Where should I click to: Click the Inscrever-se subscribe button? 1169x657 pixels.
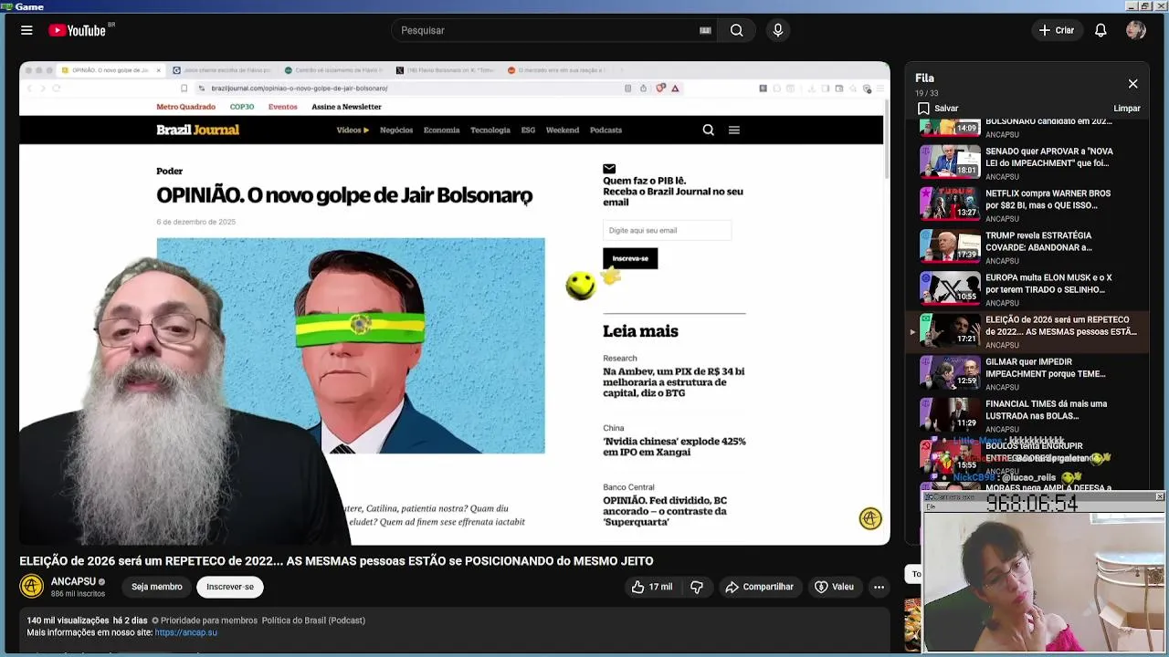coord(230,587)
